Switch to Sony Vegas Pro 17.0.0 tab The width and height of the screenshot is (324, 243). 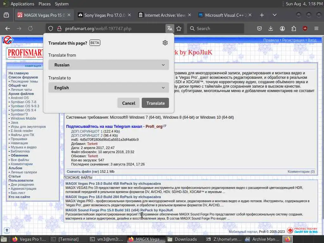[104, 15]
